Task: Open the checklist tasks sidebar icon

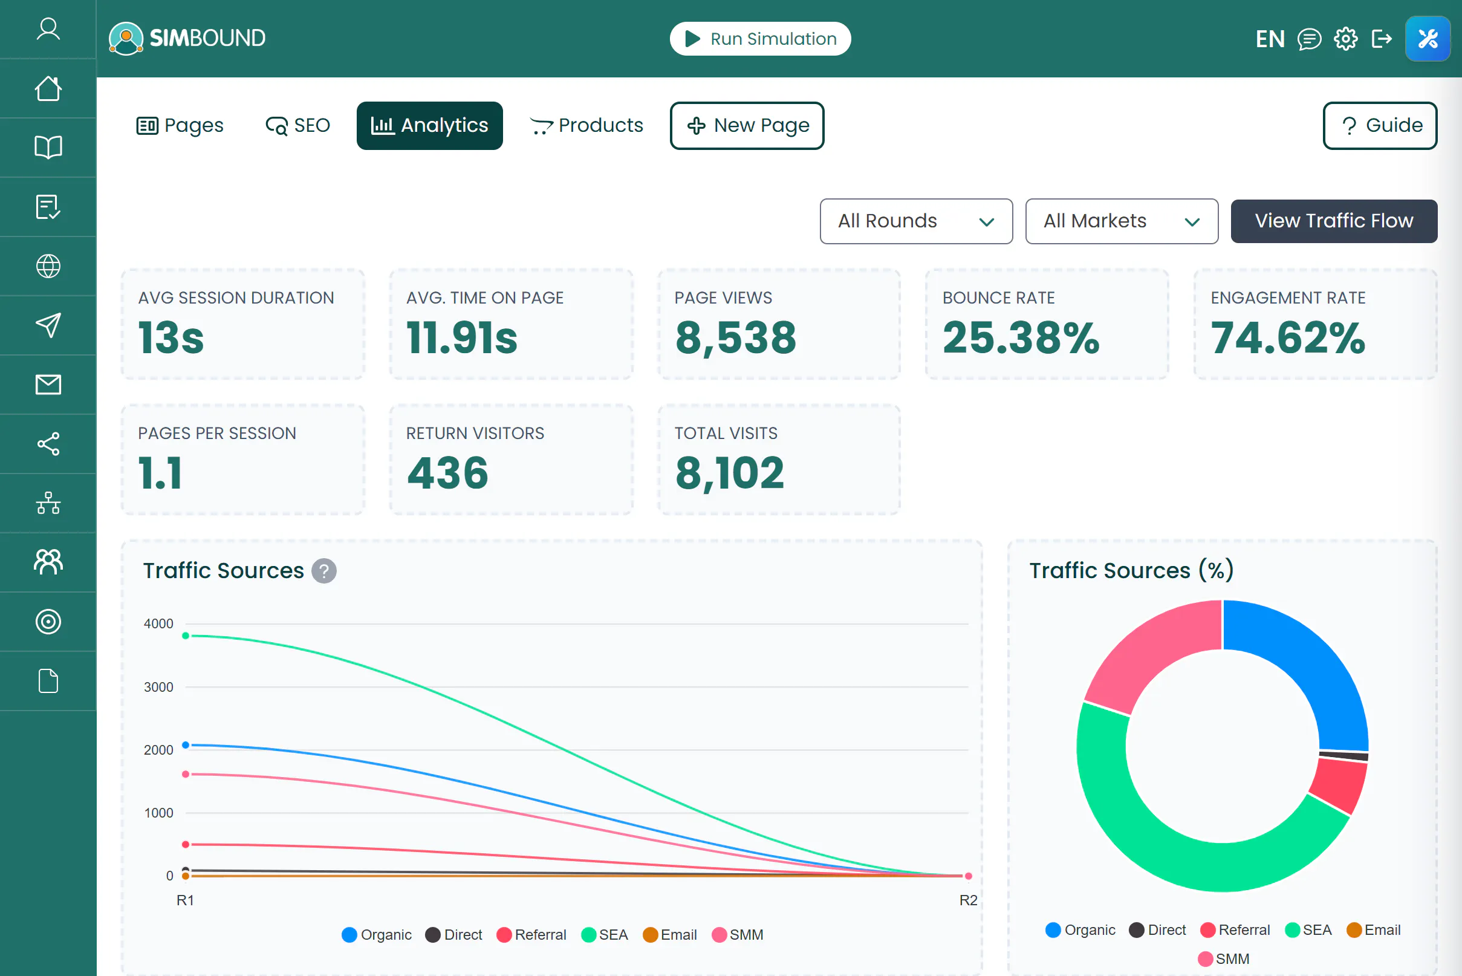Action: 48,207
